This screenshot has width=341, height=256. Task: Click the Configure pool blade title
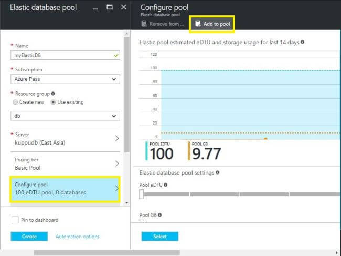click(x=164, y=7)
